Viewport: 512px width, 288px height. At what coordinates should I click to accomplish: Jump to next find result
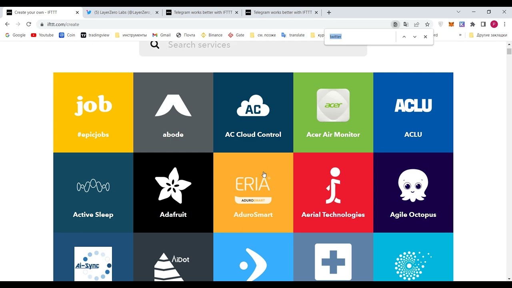pos(415,37)
